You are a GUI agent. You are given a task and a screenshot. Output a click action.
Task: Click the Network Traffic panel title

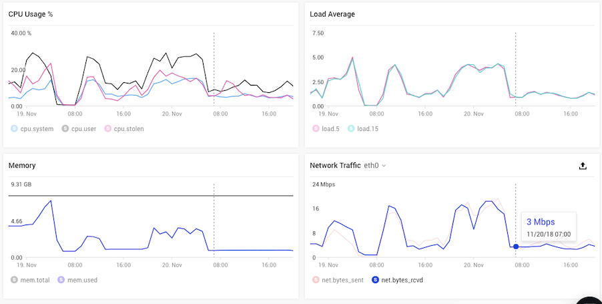335,166
